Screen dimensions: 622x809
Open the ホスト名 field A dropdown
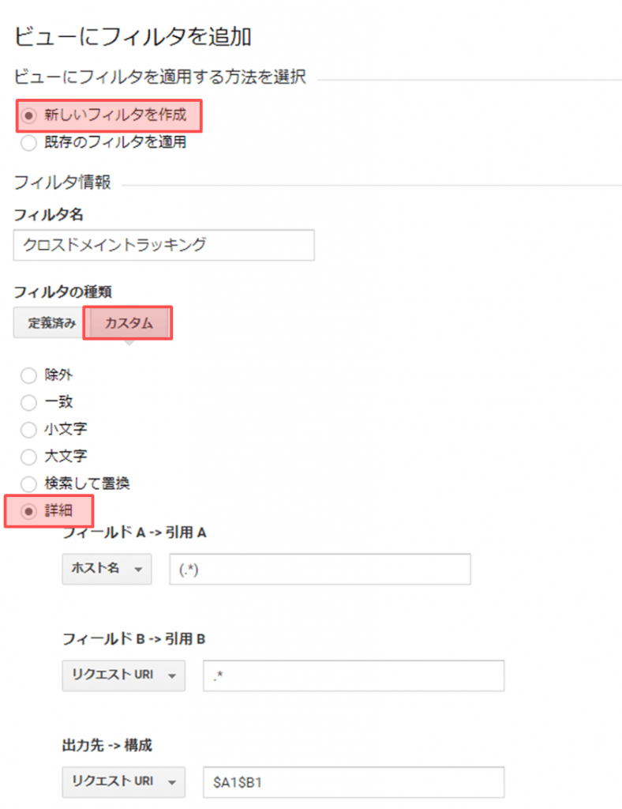(x=106, y=569)
